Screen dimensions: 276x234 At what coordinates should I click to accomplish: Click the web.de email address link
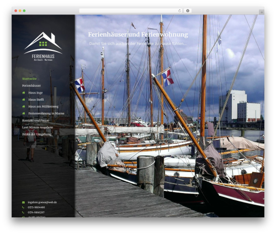coord(43,202)
